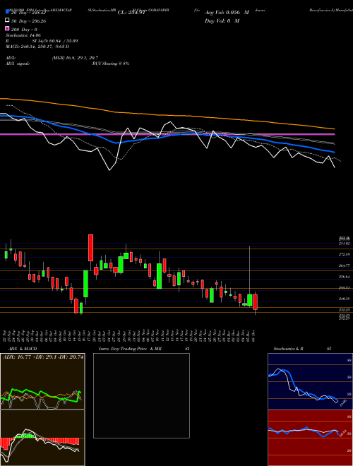Click the orange moving average line
Viewport: 353px width, 466px height.
[167, 115]
